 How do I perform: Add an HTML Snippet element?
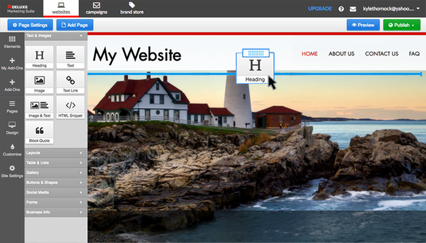pos(70,108)
